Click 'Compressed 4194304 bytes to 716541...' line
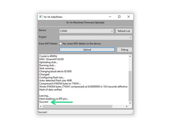This screenshot has width=171, height=128. click(60, 84)
